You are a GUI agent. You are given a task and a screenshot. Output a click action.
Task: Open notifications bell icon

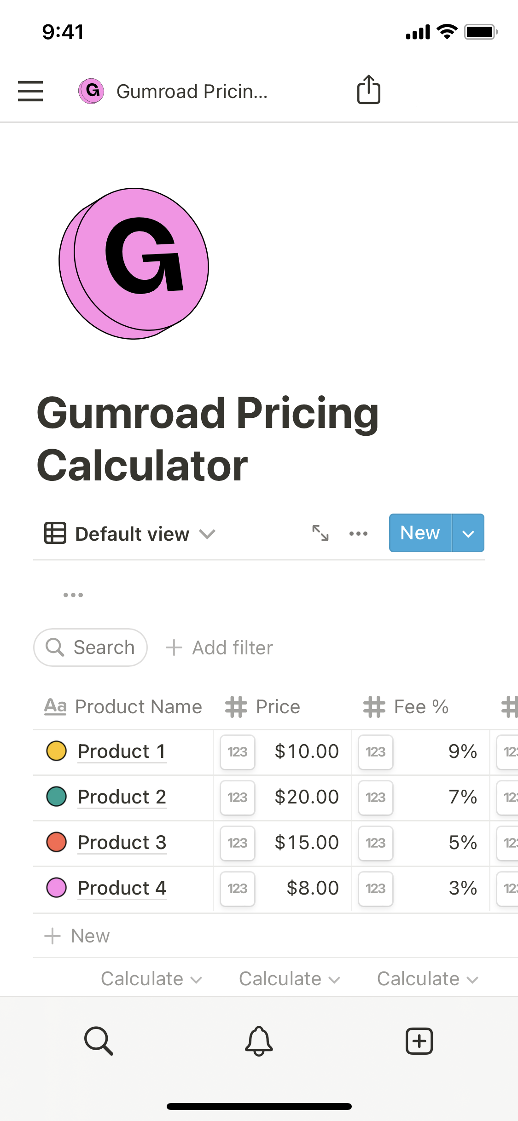(259, 1040)
